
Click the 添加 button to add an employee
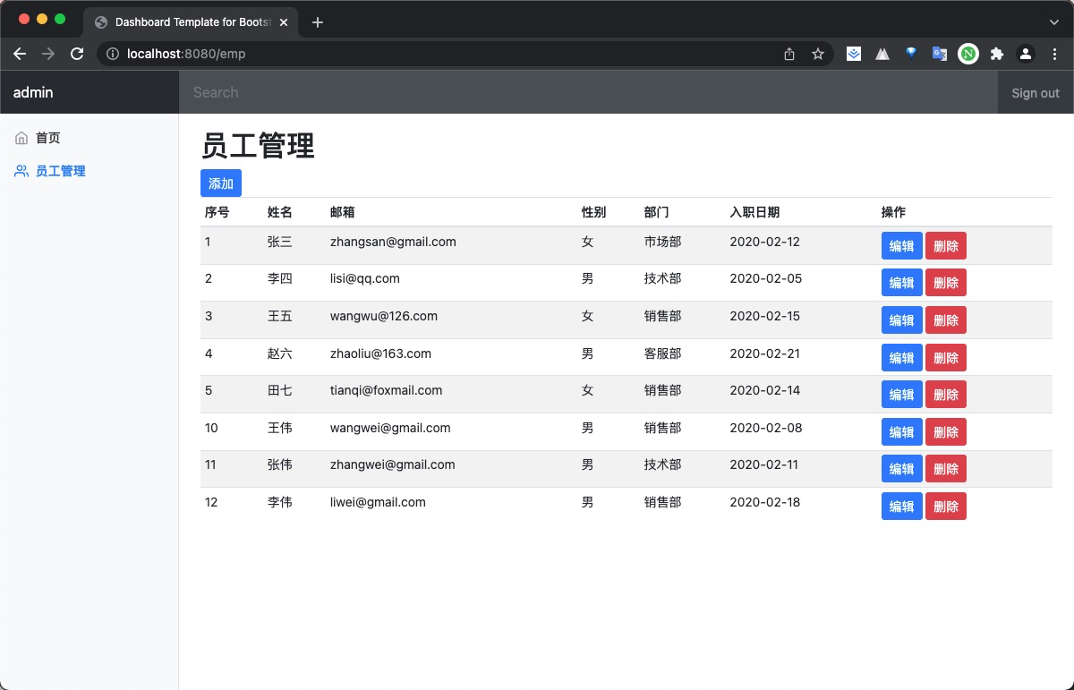click(x=220, y=183)
